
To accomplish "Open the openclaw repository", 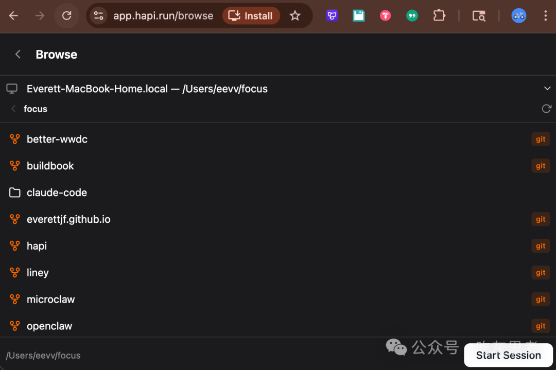I will click(278, 326).
